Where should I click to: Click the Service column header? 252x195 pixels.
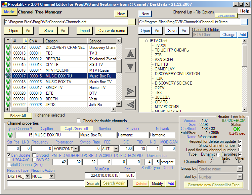pos(102,41)
